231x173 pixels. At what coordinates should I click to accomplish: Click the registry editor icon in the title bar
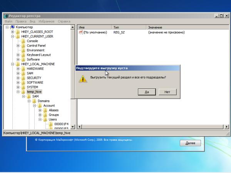point(6,16)
